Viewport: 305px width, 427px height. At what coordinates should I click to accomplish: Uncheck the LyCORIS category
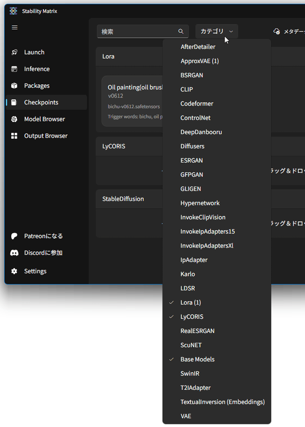(217, 317)
